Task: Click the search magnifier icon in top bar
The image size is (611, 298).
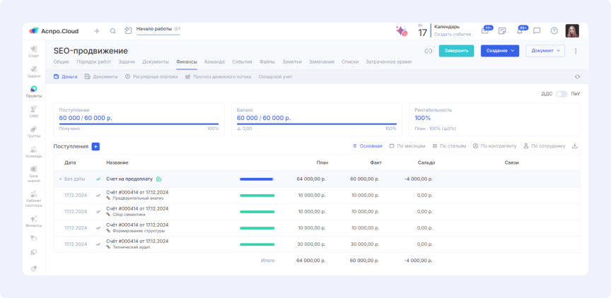Action: point(112,31)
